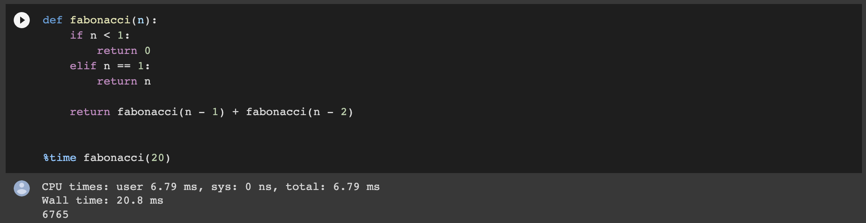Viewport: 866px width, 223px height.
Task: Click the 'return 0' statement
Action: [x=124, y=51]
